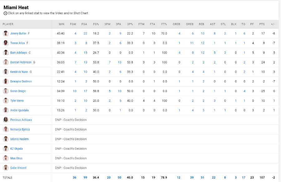View Tyler Herro's 3 assists
The width and height of the screenshot is (281, 182).
[214, 101]
